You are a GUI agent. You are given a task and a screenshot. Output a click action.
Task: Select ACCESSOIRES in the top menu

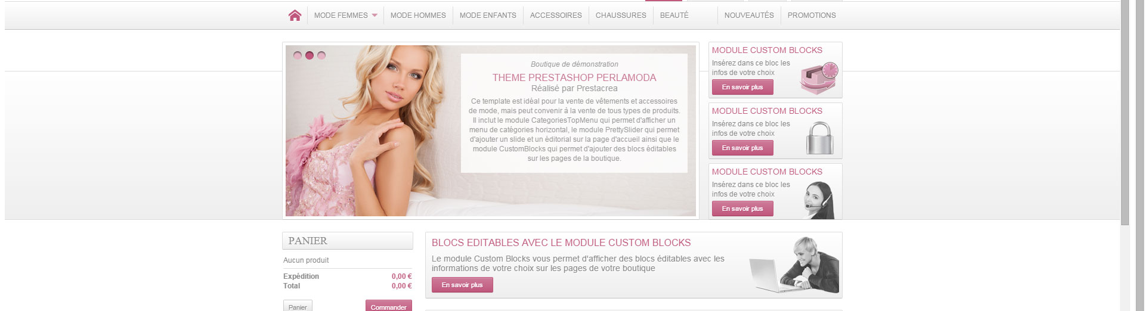click(556, 15)
